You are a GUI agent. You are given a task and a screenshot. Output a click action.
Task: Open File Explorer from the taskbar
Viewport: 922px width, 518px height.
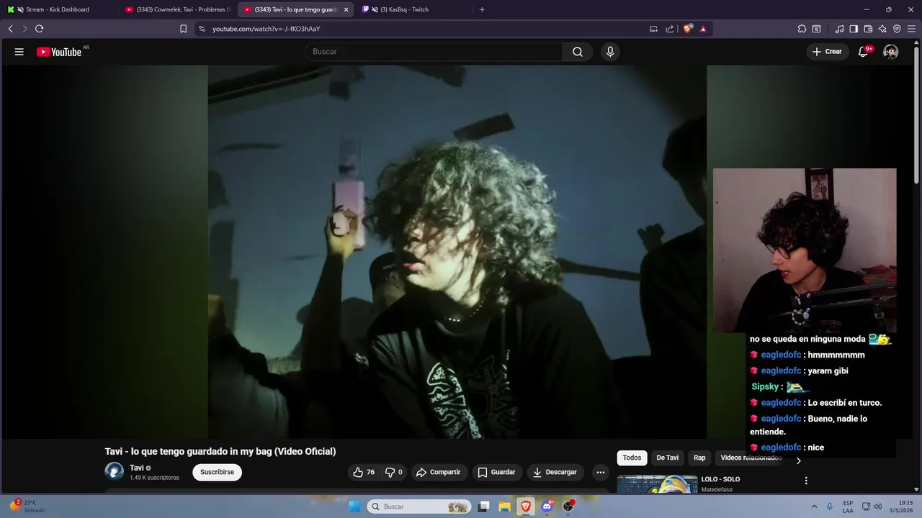[x=505, y=506]
